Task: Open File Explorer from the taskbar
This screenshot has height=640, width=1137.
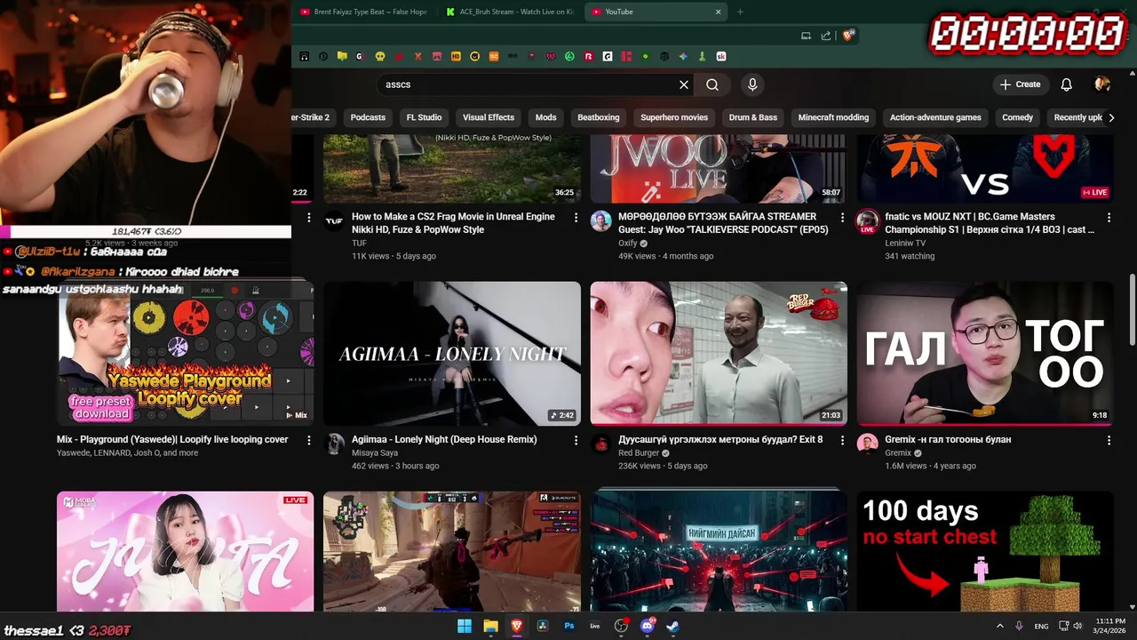Action: tap(490, 626)
